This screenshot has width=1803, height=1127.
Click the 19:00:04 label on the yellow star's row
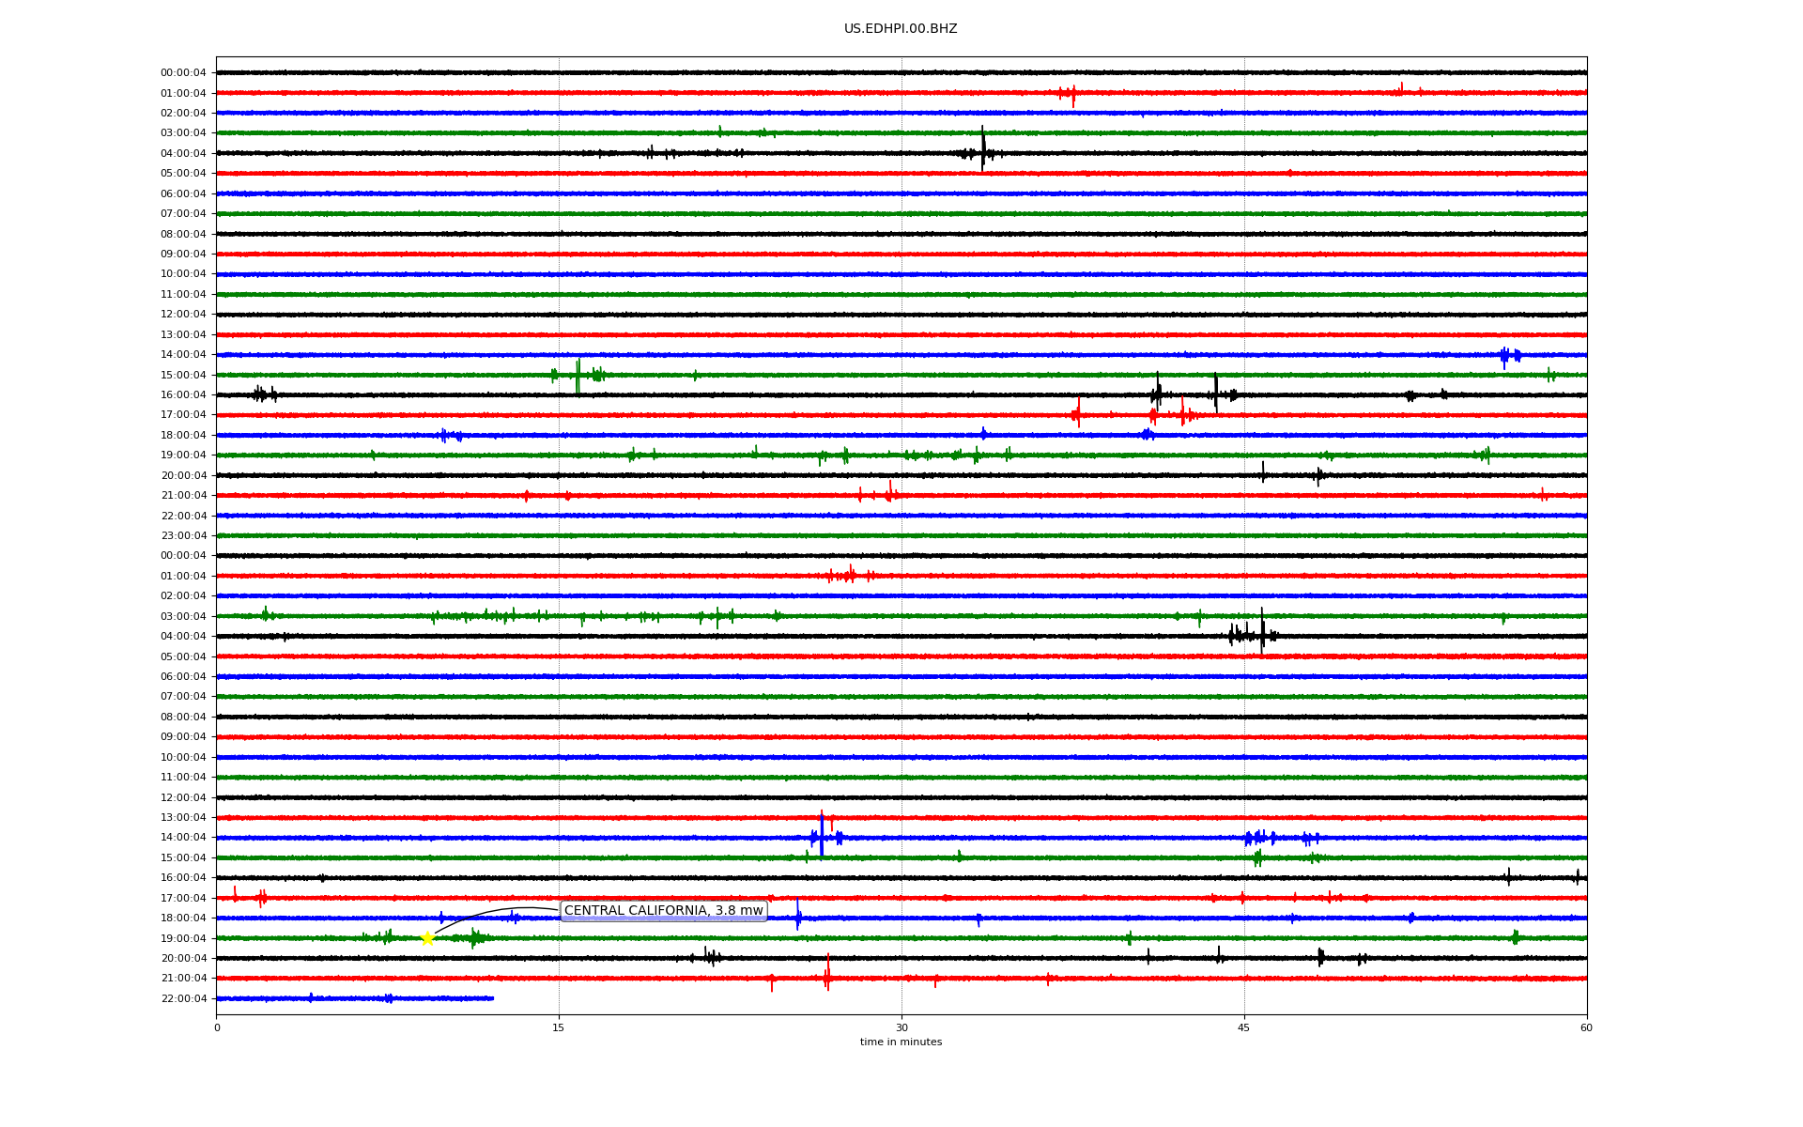click(x=183, y=939)
